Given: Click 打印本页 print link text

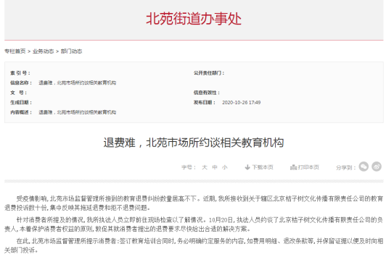Looking at the screenshot, I should (308, 167).
